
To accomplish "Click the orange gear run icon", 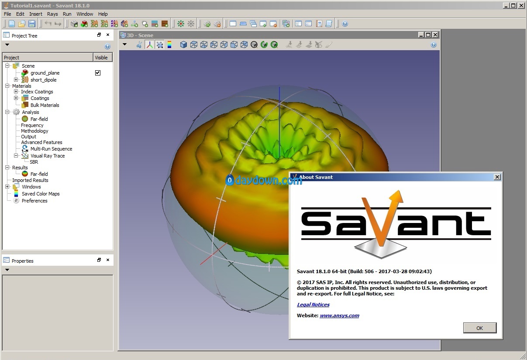I will (x=217, y=24).
